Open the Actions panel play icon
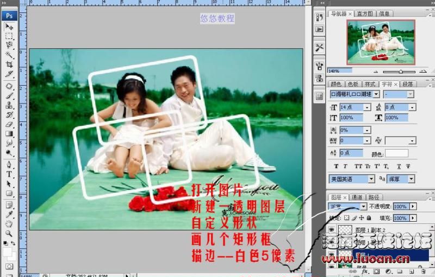The image size is (435, 277). (319, 29)
